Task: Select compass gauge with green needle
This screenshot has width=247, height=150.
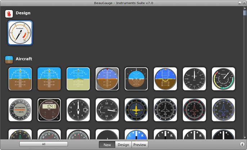Action: tap(20, 134)
